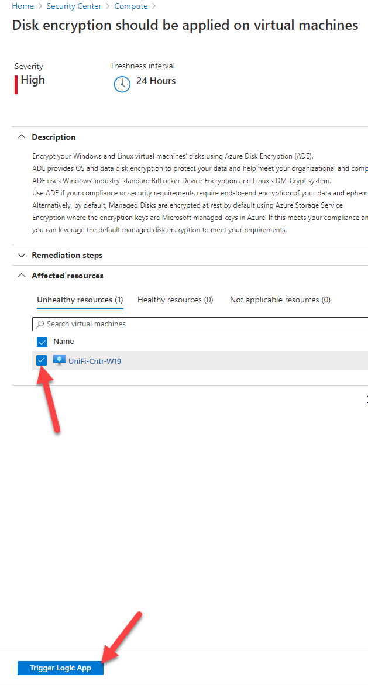Uncheck the UniFi-Cntr-W19 row checkbox
Image resolution: width=368 pixels, height=695 pixels.
click(x=42, y=361)
